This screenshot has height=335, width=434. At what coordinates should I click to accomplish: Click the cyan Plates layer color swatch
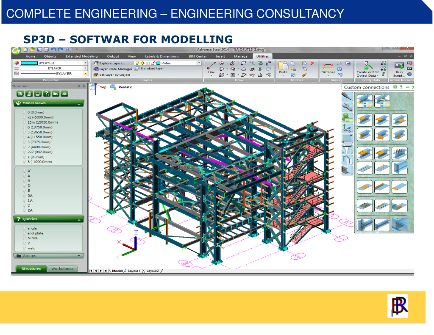159,63
